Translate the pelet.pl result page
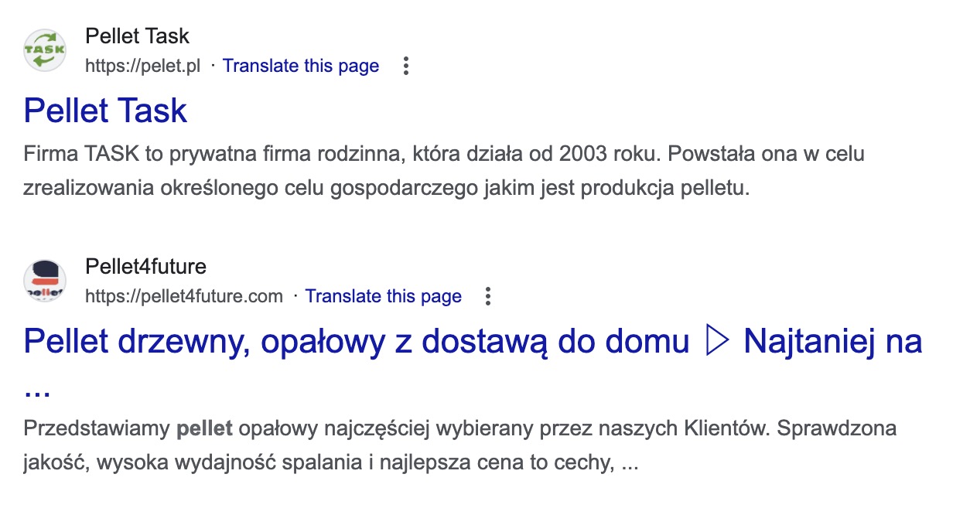 coord(301,67)
